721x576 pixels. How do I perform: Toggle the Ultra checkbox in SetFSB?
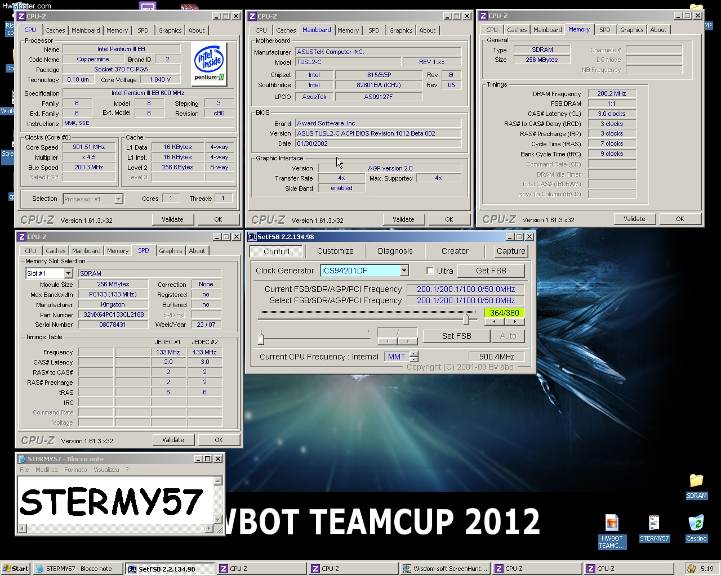(x=430, y=271)
